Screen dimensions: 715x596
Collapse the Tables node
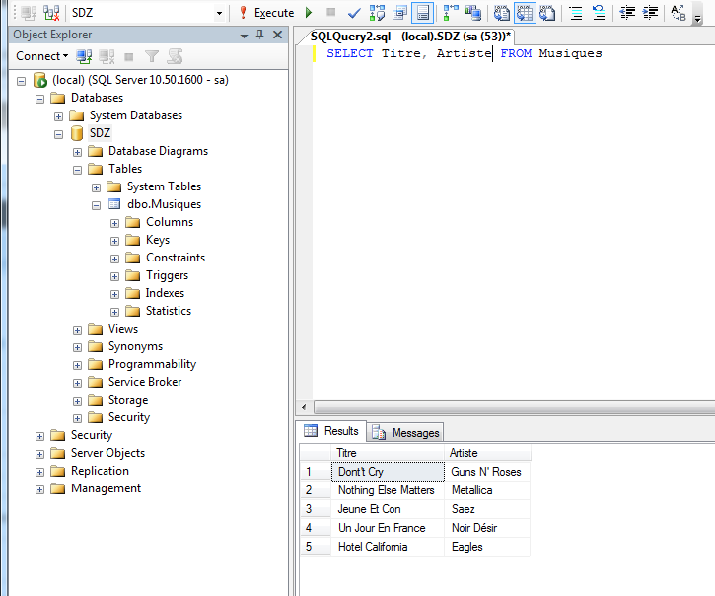[x=78, y=169]
